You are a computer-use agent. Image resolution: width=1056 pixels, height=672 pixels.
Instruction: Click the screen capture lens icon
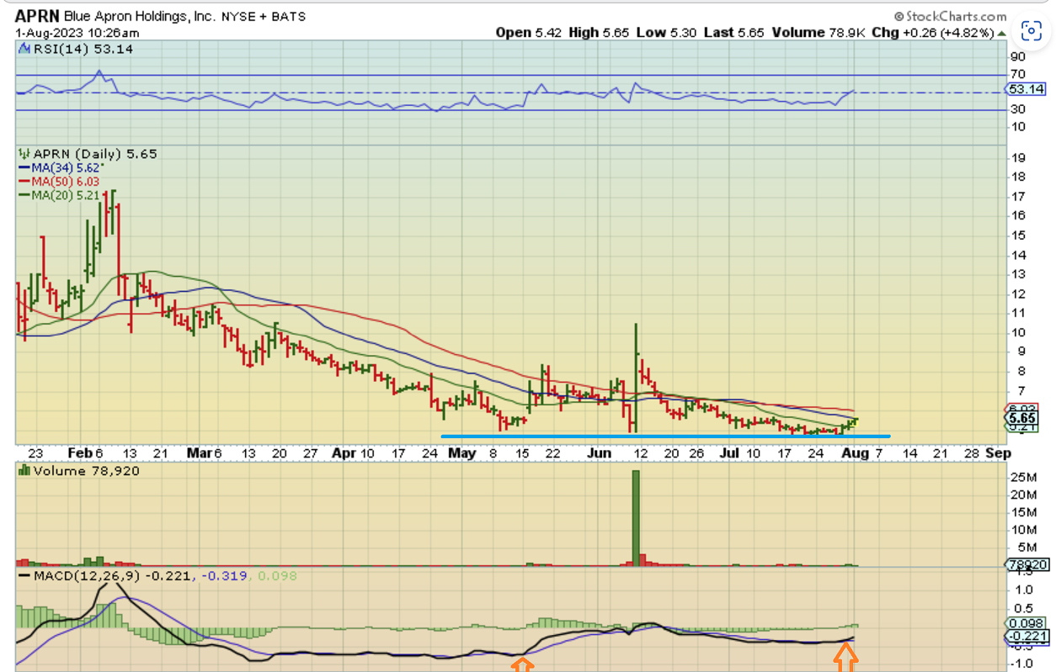[1032, 32]
